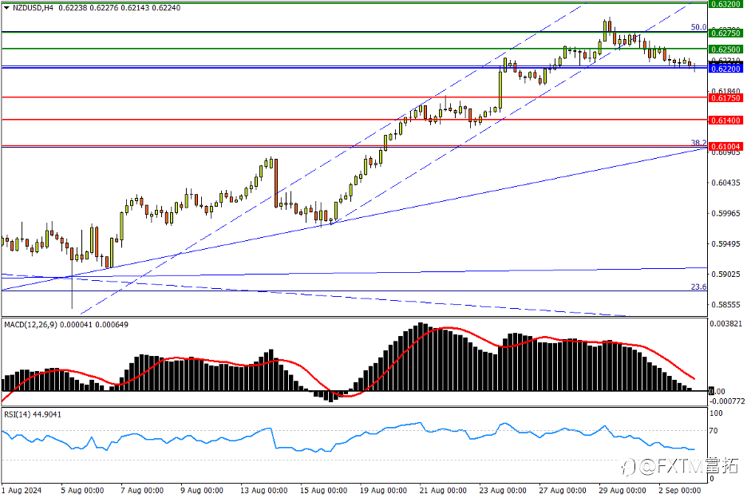Screen dimensions: 747x498
Task: Click the 7 Aug 00:00 date label
Action: [142, 490]
